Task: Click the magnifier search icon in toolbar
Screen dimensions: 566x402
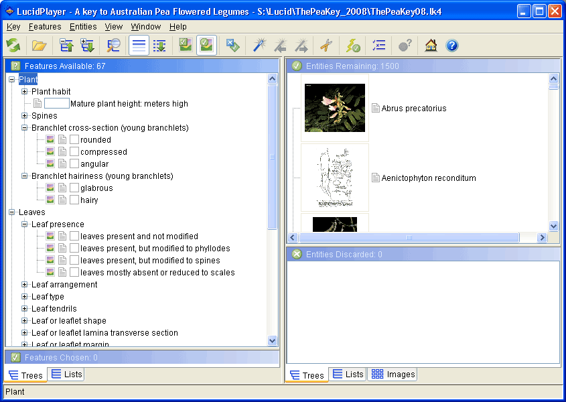Action: pos(114,46)
